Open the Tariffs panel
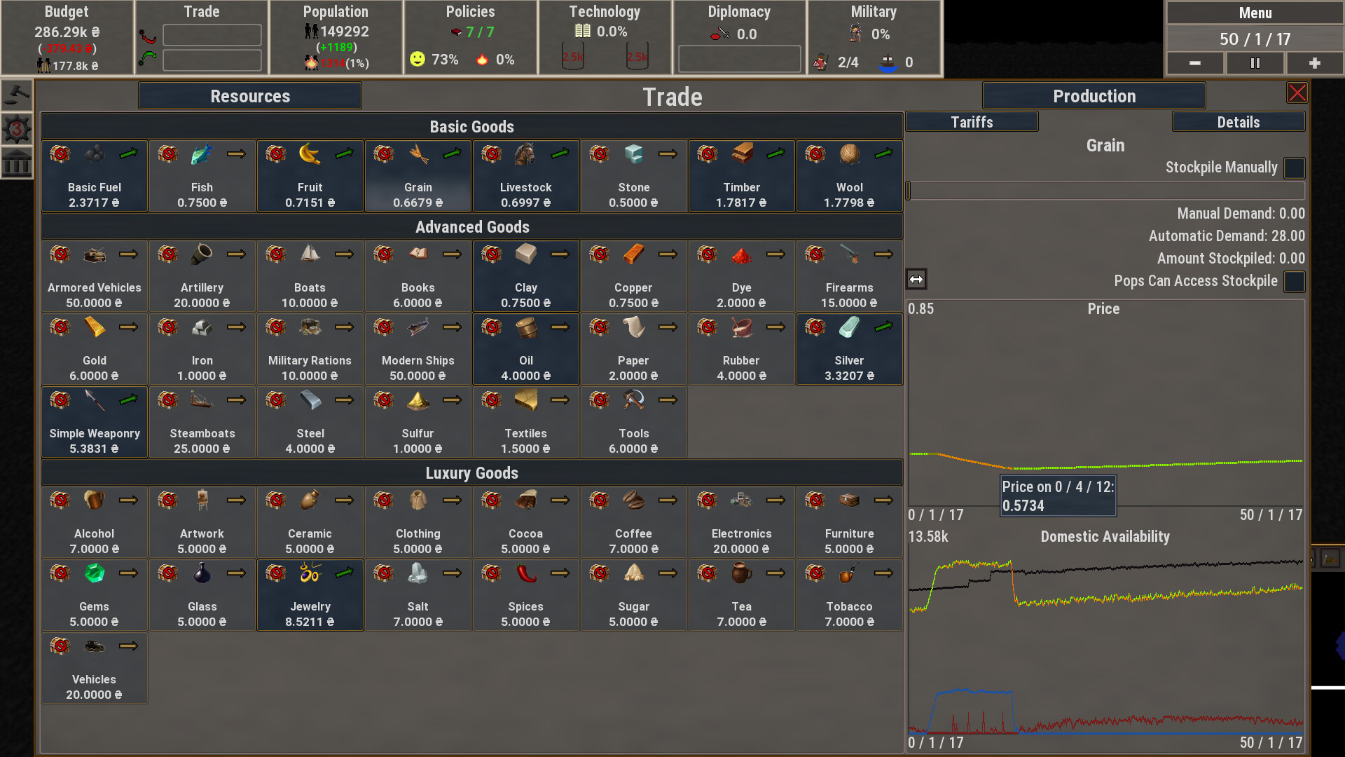 click(x=972, y=122)
